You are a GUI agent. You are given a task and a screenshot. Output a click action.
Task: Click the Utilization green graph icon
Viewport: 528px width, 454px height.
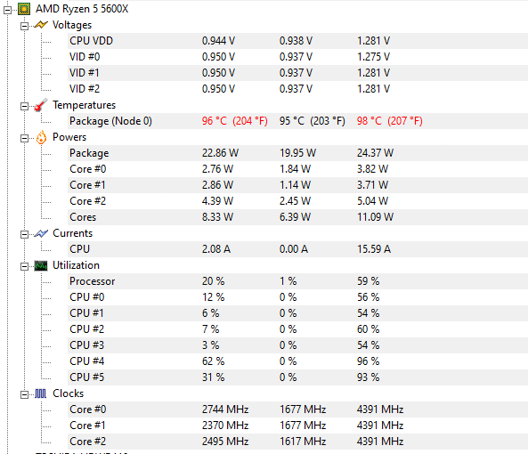point(41,266)
